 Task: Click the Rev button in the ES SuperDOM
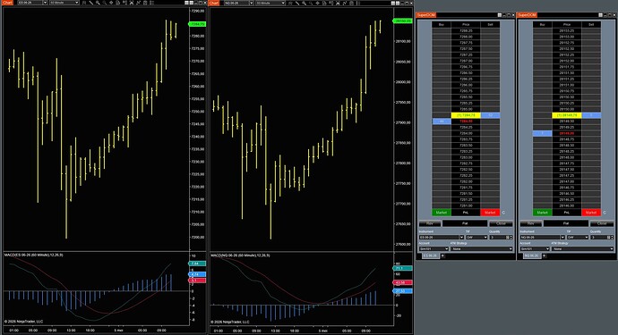click(x=430, y=223)
